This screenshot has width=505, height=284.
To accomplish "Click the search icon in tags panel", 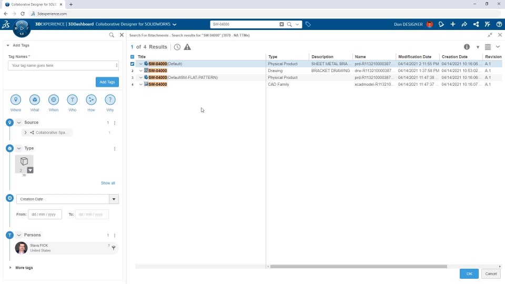I will pos(112,35).
